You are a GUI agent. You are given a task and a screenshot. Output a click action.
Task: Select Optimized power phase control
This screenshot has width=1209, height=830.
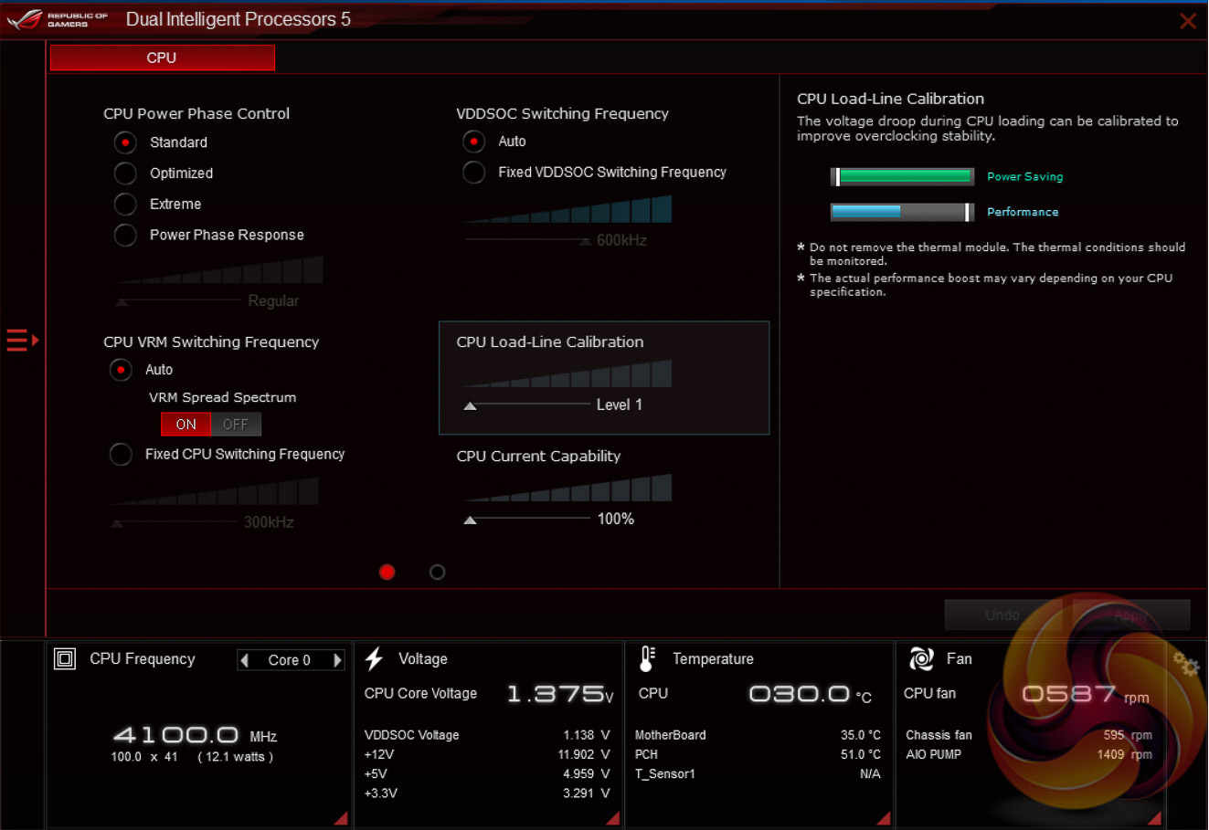coord(125,173)
